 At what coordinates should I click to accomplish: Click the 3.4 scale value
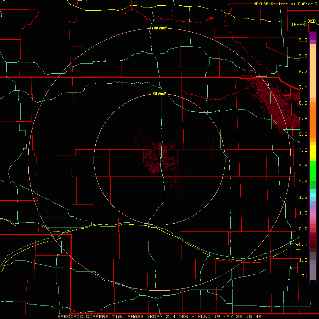pyautogui.click(x=303, y=166)
